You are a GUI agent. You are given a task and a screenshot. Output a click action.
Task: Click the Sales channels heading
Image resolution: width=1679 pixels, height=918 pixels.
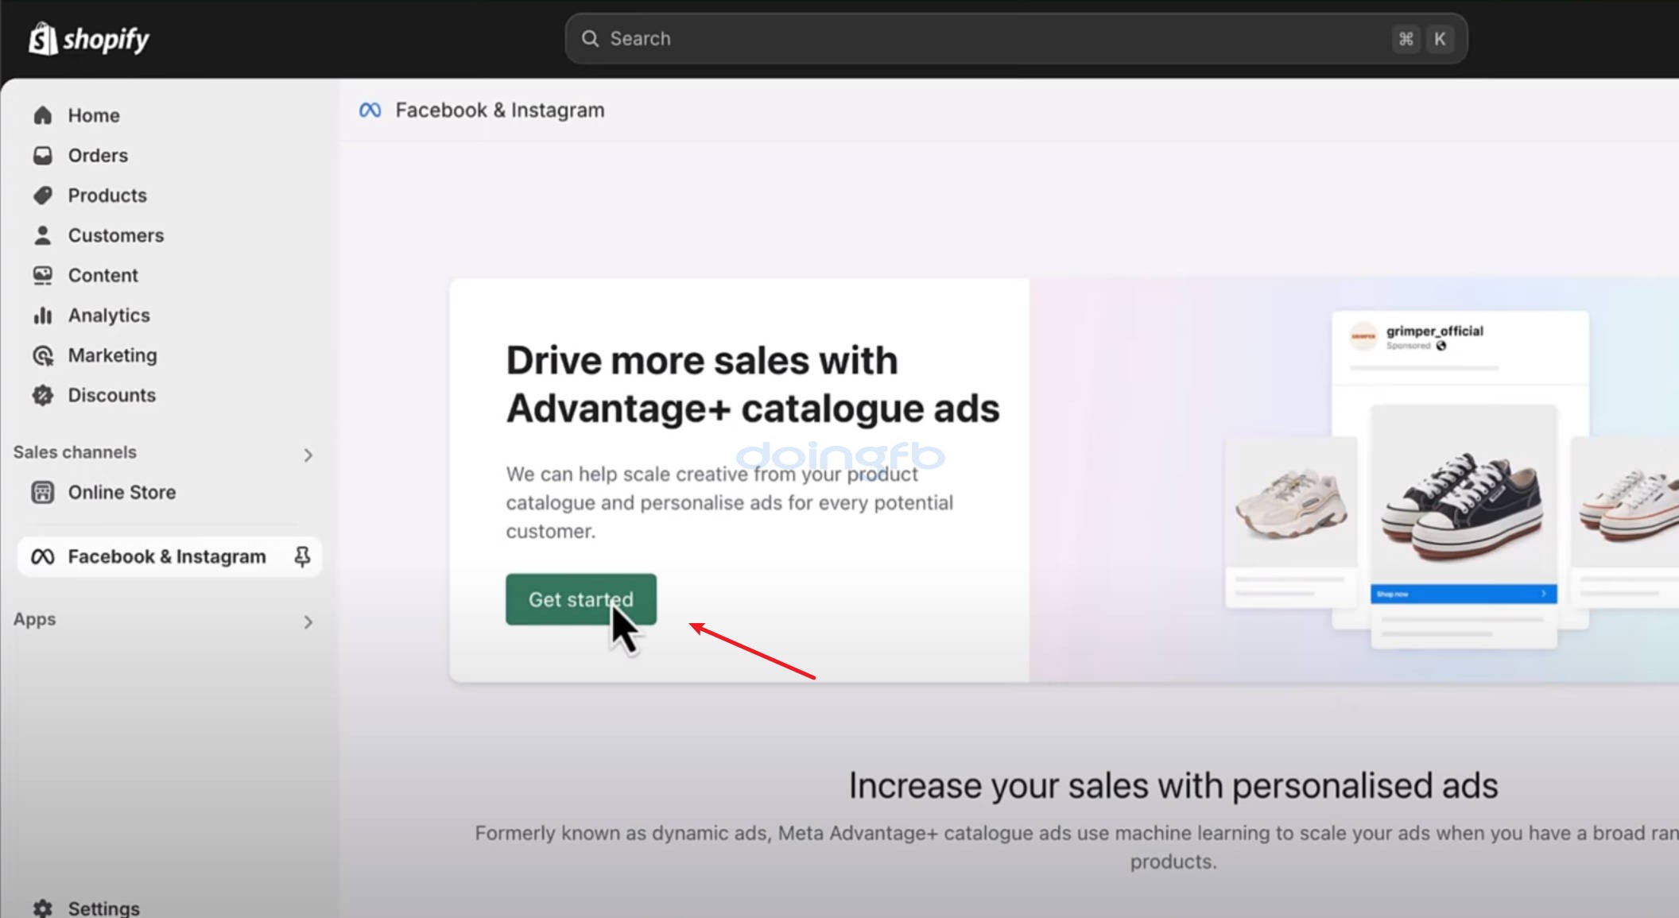75,452
